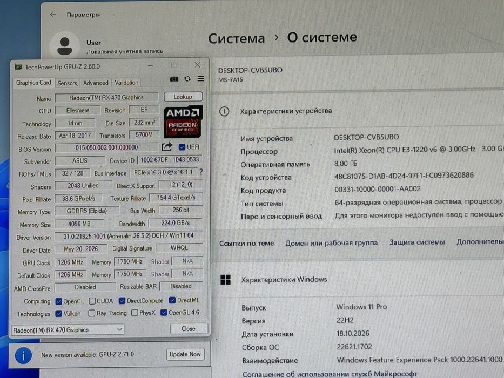Screen dimensions: 504x378
Task: Open the Защита системы link
Action: pyautogui.click(x=417, y=242)
